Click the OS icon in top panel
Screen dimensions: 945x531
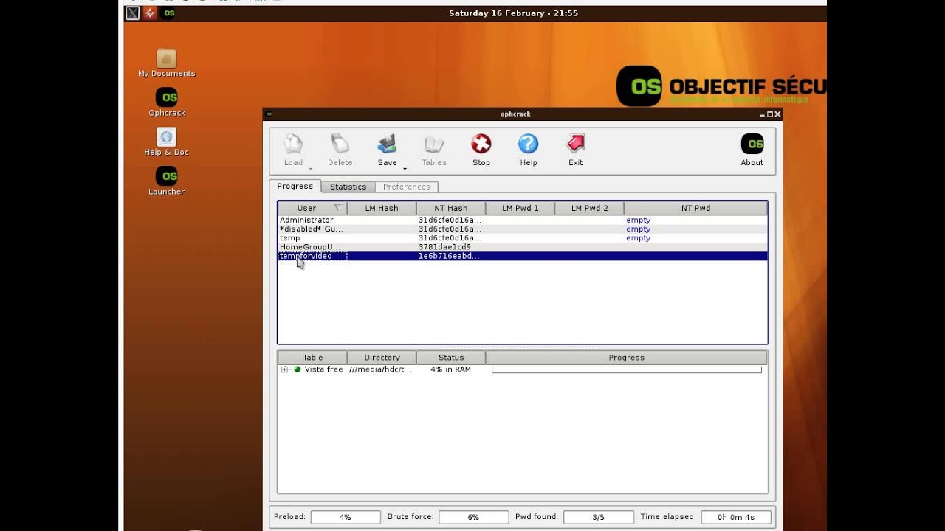[169, 13]
